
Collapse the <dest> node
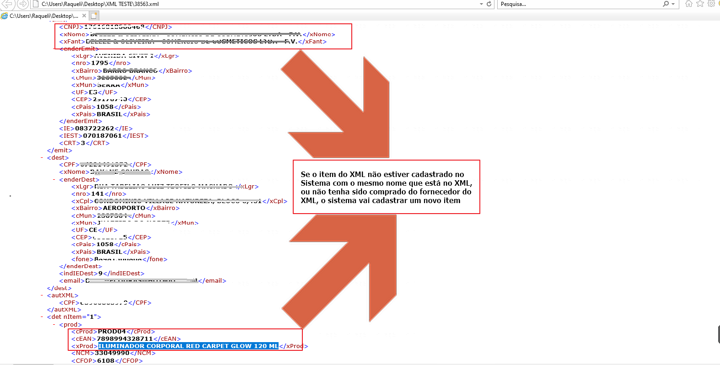pyautogui.click(x=42, y=158)
